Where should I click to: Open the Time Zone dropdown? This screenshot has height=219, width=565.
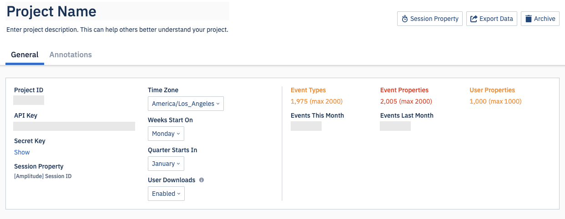coord(186,104)
